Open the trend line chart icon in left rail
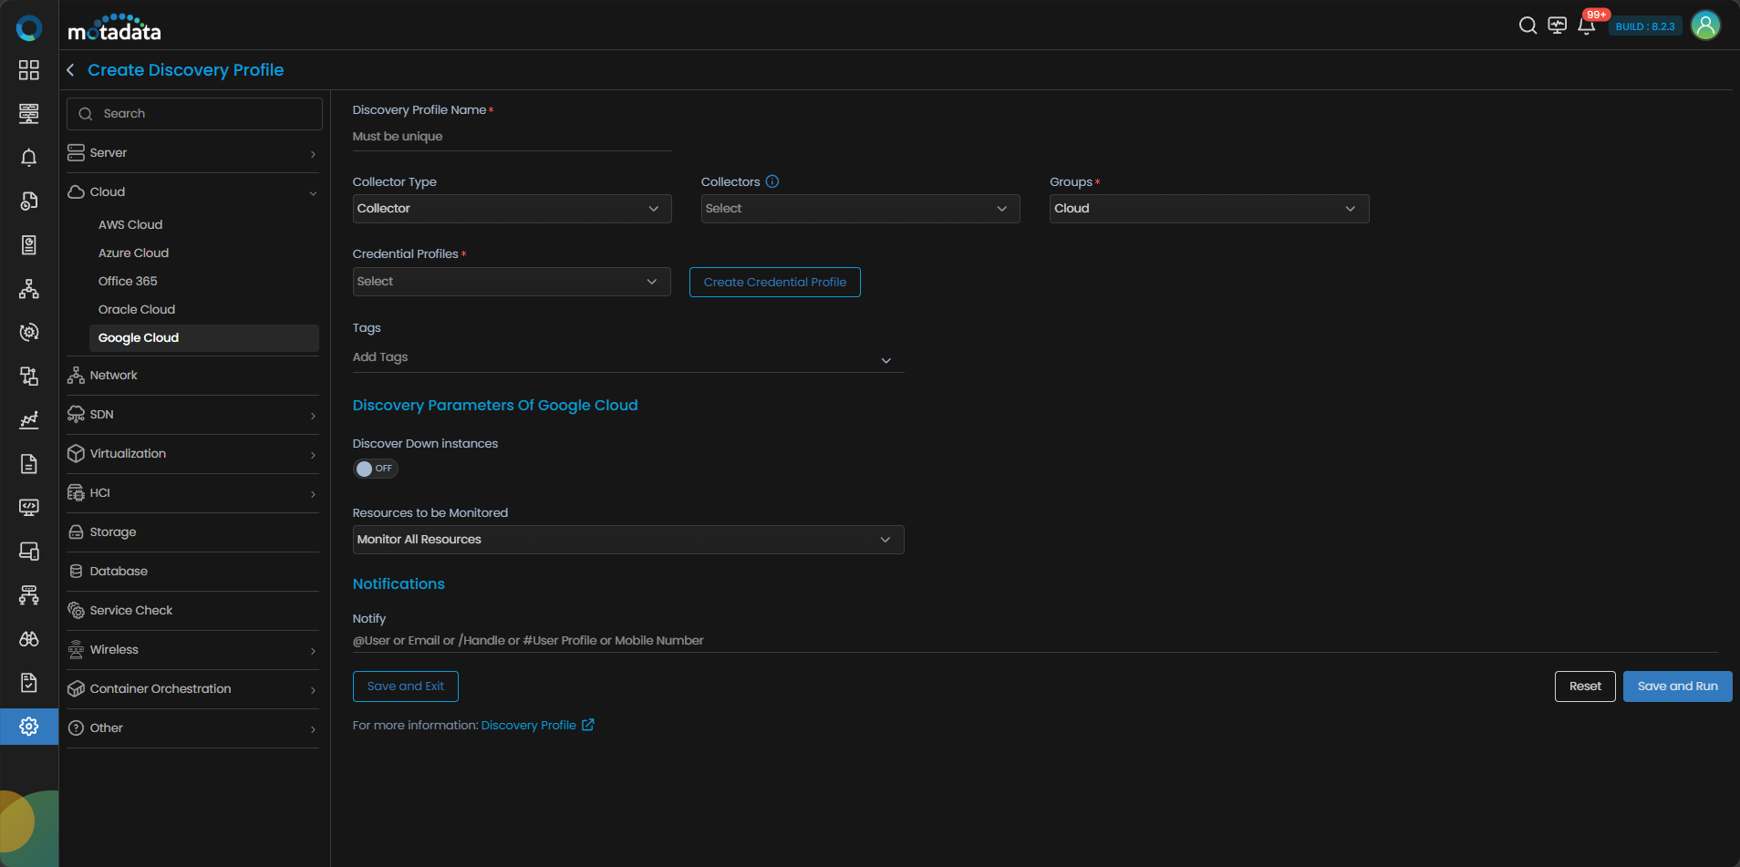The height and width of the screenshot is (867, 1740). pyautogui.click(x=29, y=419)
